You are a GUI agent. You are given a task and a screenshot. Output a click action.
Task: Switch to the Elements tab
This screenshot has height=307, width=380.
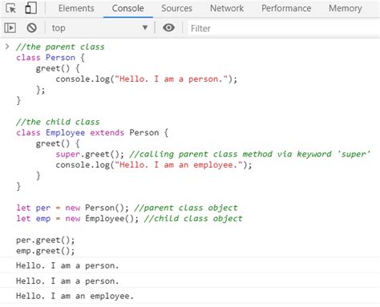coord(76,8)
